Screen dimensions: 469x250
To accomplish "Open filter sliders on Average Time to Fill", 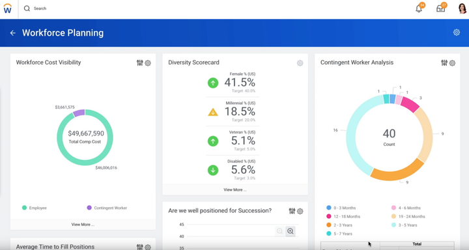I will coord(139,247).
